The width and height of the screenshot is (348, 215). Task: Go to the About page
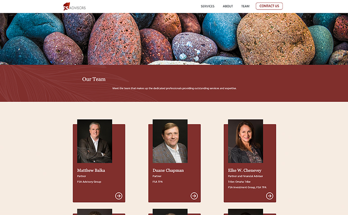pyautogui.click(x=228, y=6)
